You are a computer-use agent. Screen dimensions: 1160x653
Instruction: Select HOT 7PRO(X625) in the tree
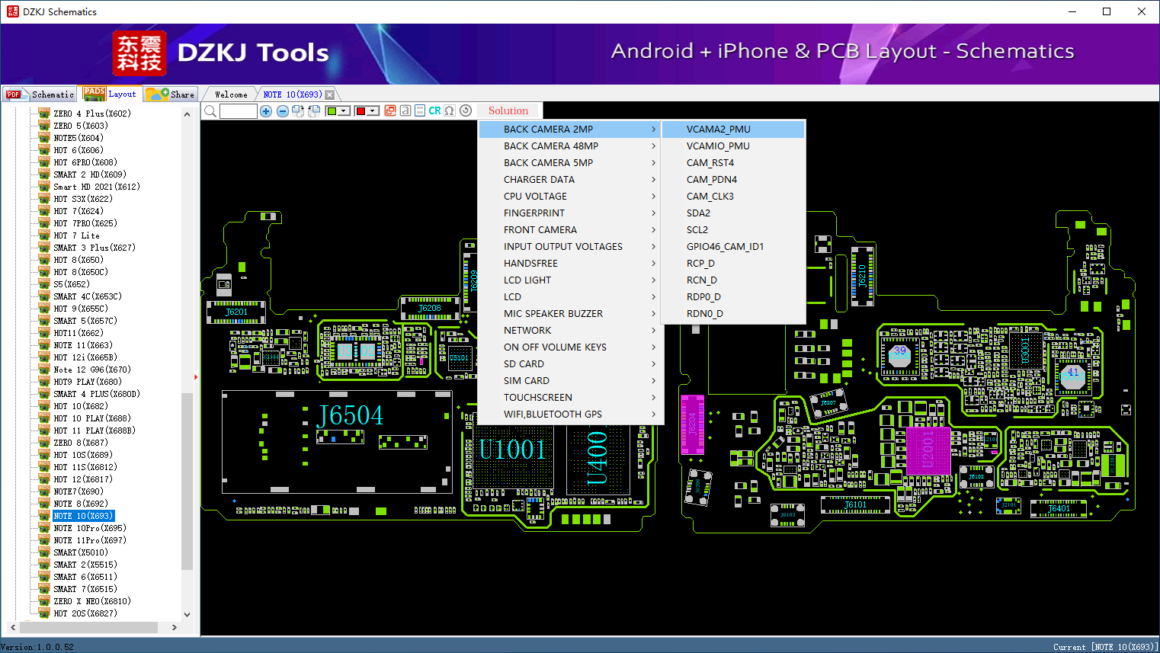pos(85,223)
